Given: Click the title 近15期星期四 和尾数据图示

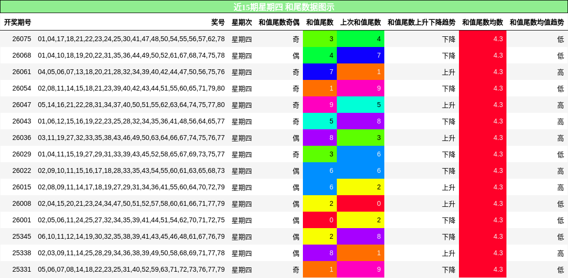Looking at the screenshot, I should 284,7.
